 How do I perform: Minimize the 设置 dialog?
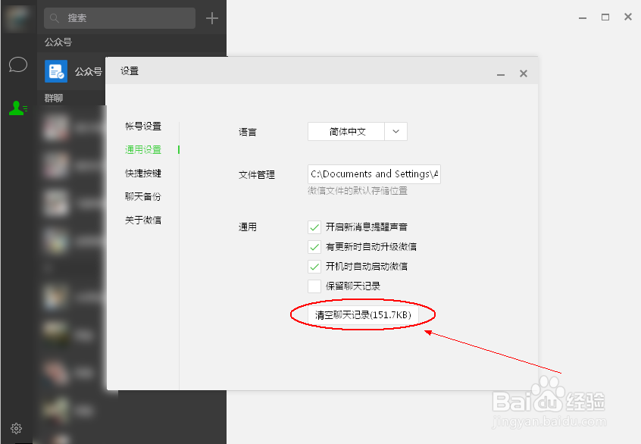tap(501, 74)
